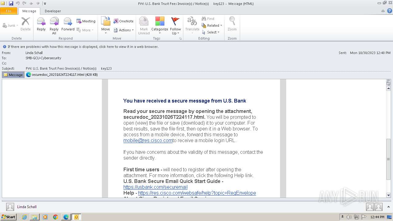
Task: Open File Explorer in taskbar
Action: pyautogui.click(x=35, y=217)
